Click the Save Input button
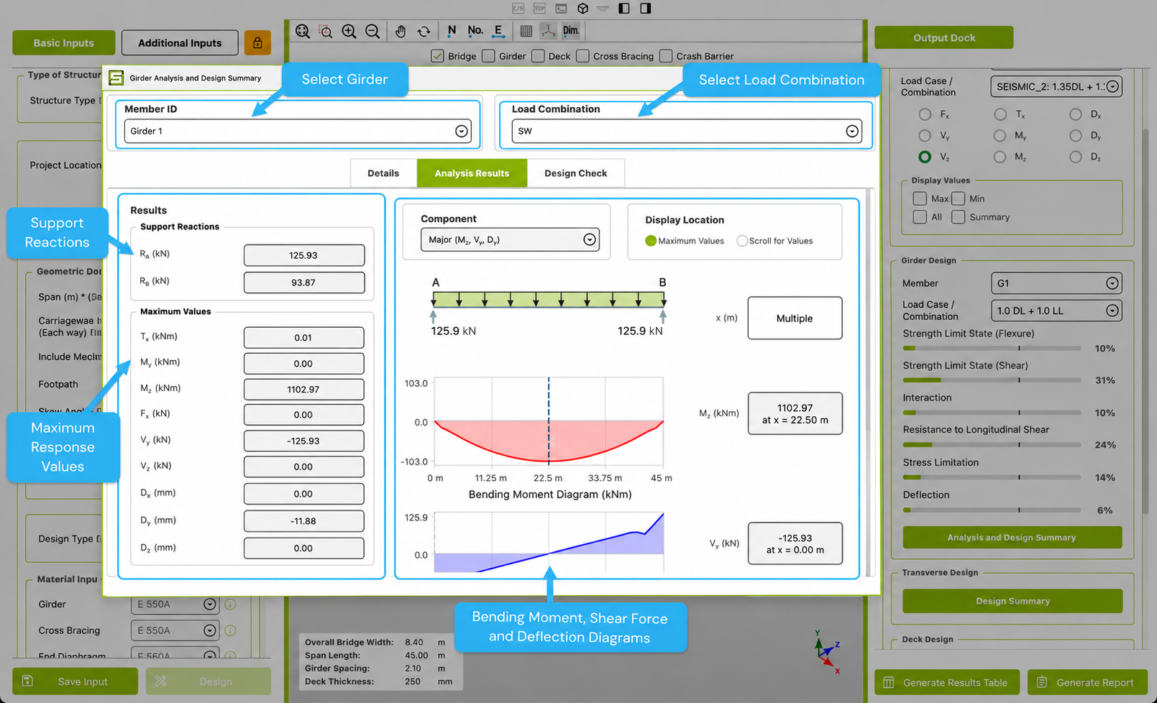Image resolution: width=1157 pixels, height=703 pixels. point(75,681)
